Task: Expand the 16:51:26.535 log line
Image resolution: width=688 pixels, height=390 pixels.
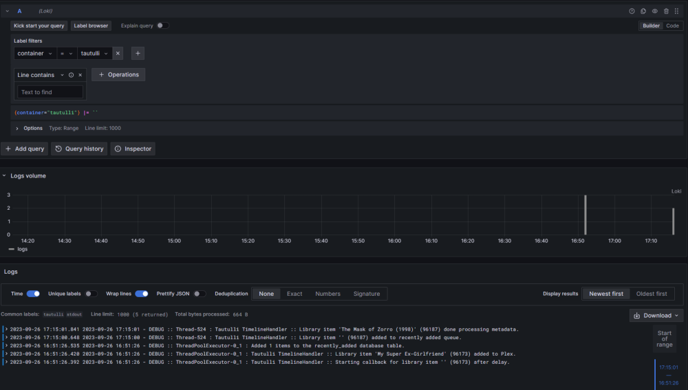Action: [7, 346]
